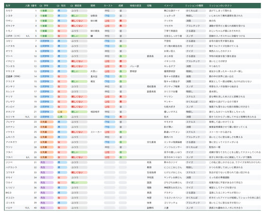This screenshot has height=215, width=265.
Task: Open the purple 先生 chip in row 31
Action: click(46, 162)
